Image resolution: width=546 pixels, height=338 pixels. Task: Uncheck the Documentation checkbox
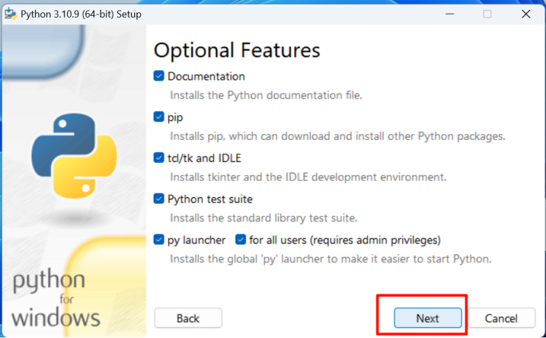click(x=159, y=76)
